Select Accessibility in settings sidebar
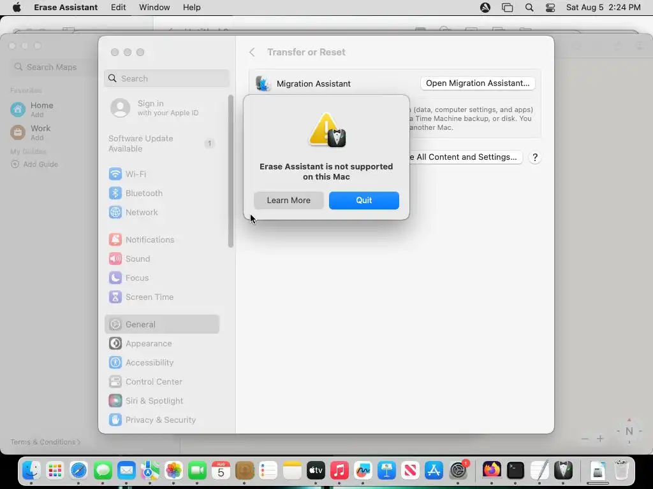Screen dimensions: 653x489 click(x=161, y=362)
